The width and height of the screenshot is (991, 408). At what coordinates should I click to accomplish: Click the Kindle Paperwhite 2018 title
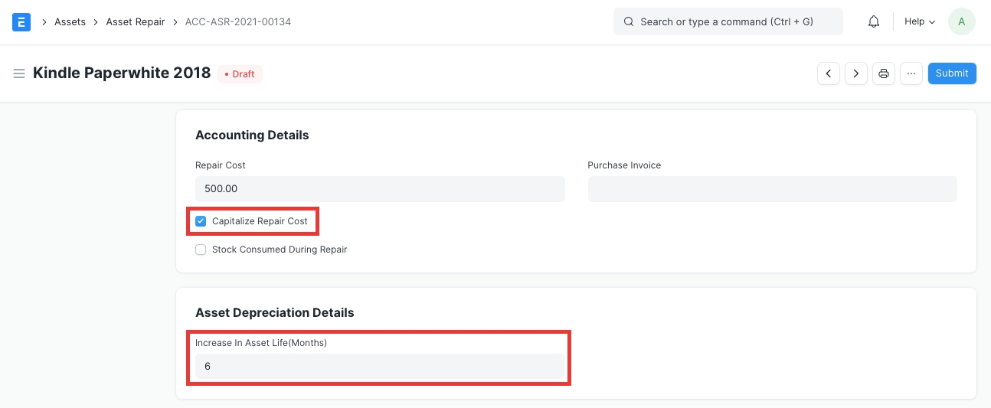(122, 73)
